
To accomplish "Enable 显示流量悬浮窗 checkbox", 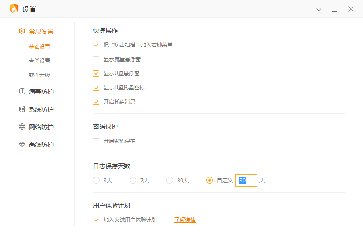I will 96,59.
